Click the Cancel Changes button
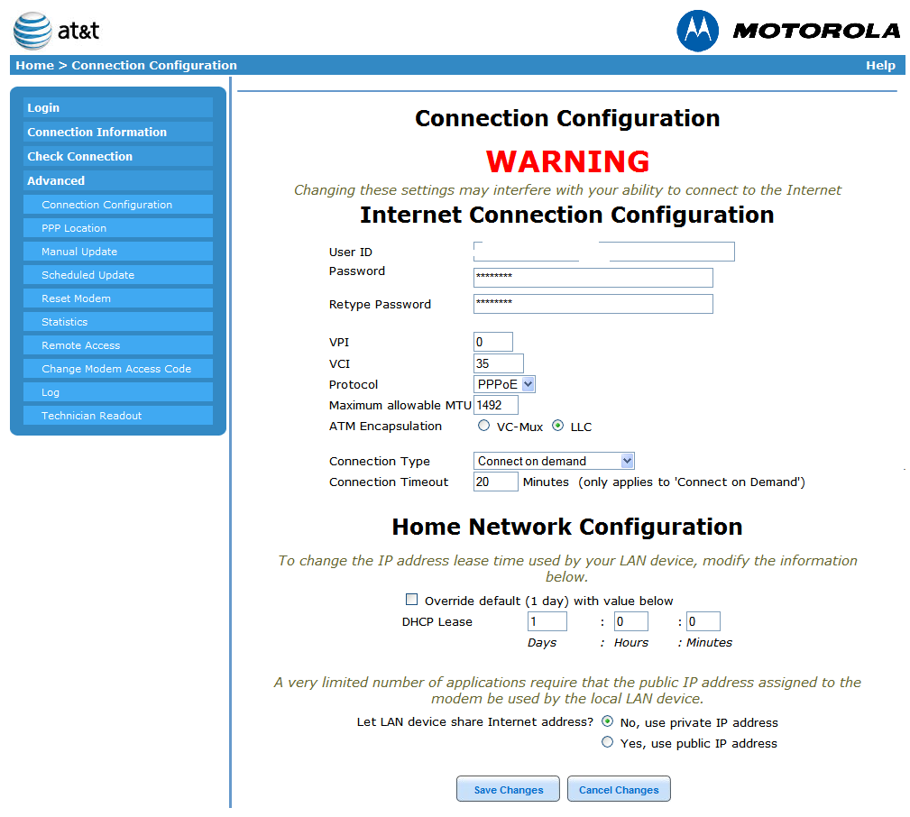910x817 pixels. click(x=619, y=789)
